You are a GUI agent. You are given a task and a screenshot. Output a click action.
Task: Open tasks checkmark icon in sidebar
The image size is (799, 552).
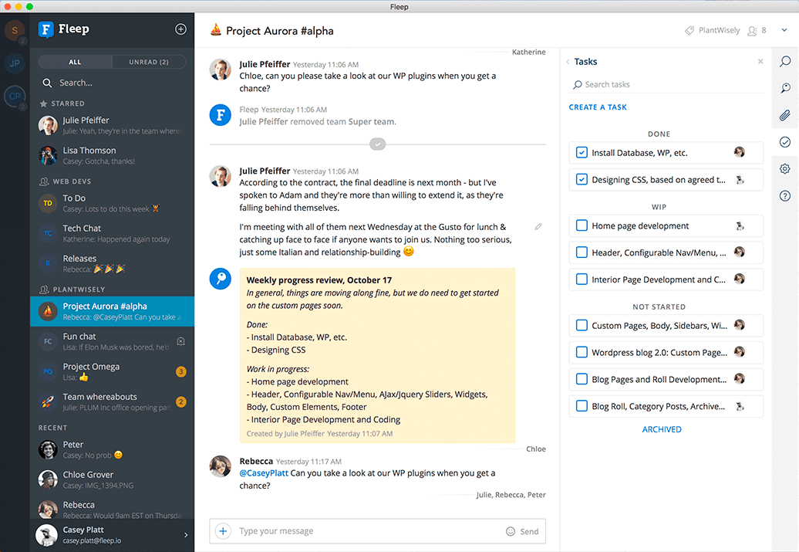click(785, 142)
